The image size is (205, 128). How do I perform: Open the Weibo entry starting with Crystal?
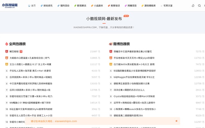134,96
